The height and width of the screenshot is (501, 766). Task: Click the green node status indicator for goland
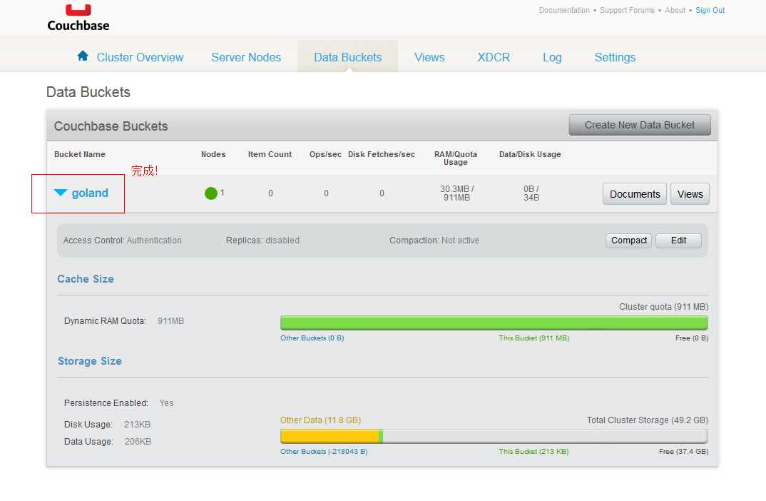click(210, 193)
